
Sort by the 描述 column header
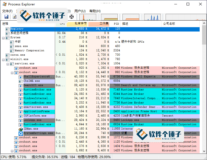click(x=141, y=24)
